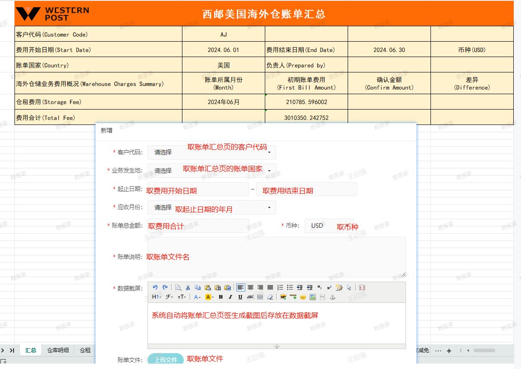Insert a numbered list in editor
This screenshot has height=369, width=521.
[280, 288]
